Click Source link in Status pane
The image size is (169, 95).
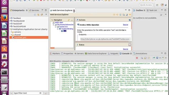(x=125, y=49)
